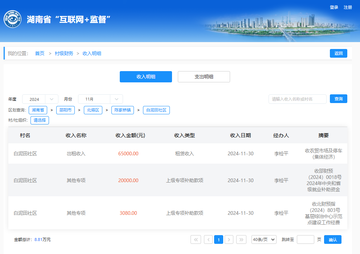
Task: Select page 1 in pagination
Action: pyautogui.click(x=218, y=239)
